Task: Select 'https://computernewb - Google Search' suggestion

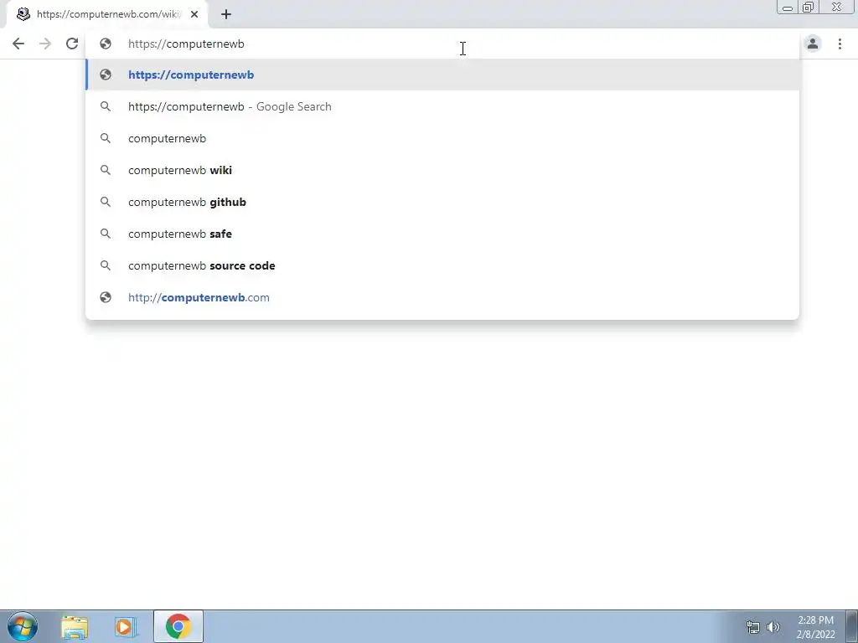Action: tap(442, 106)
